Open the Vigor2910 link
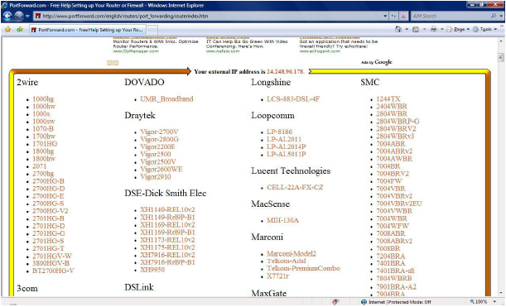Screen dimensions: 506x307 pyautogui.click(x=156, y=177)
